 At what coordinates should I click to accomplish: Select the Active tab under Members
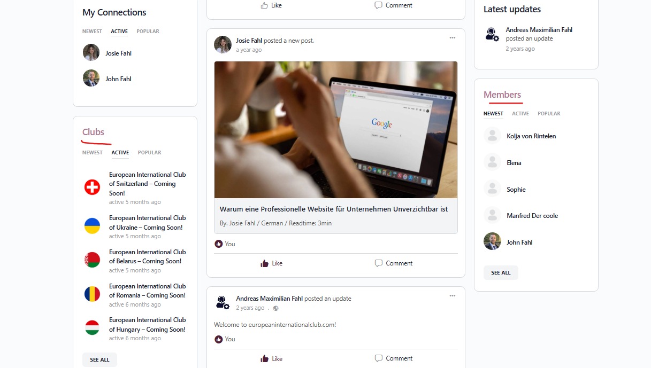520,114
